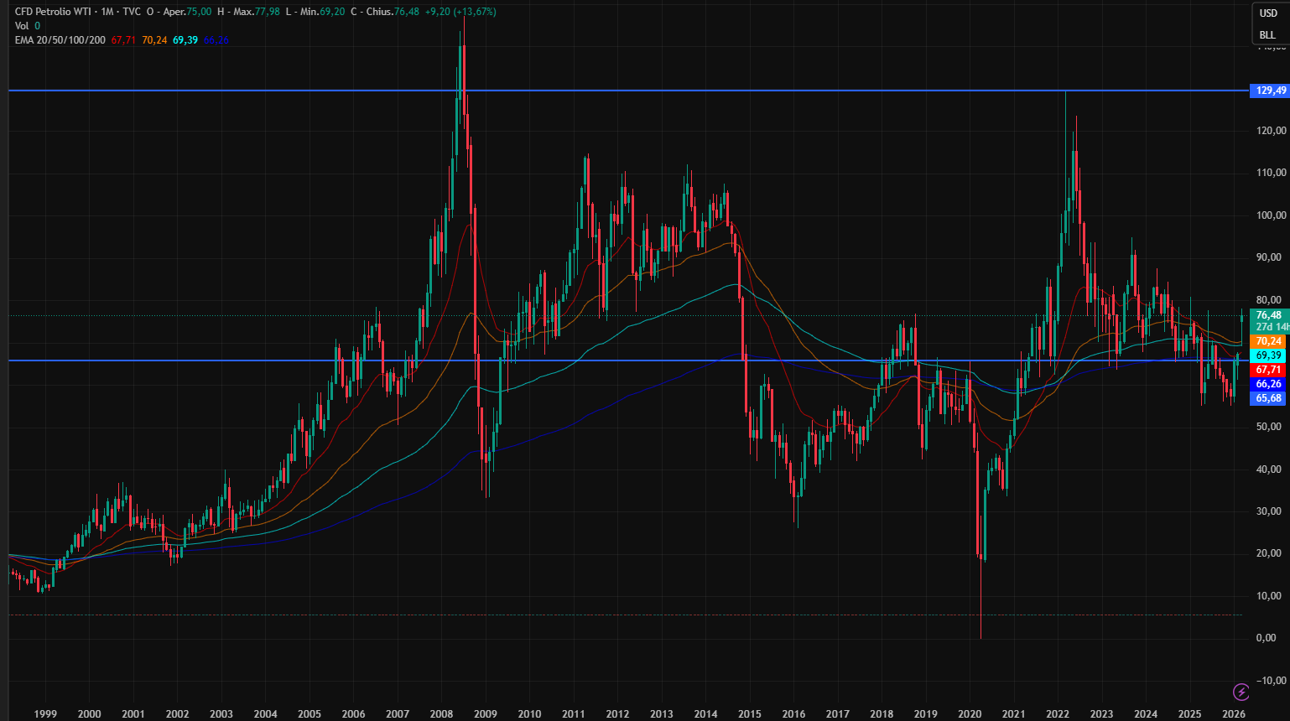Click the −10,00 price axis tick
Screen dimensions: 1290x721
pos(1271,680)
